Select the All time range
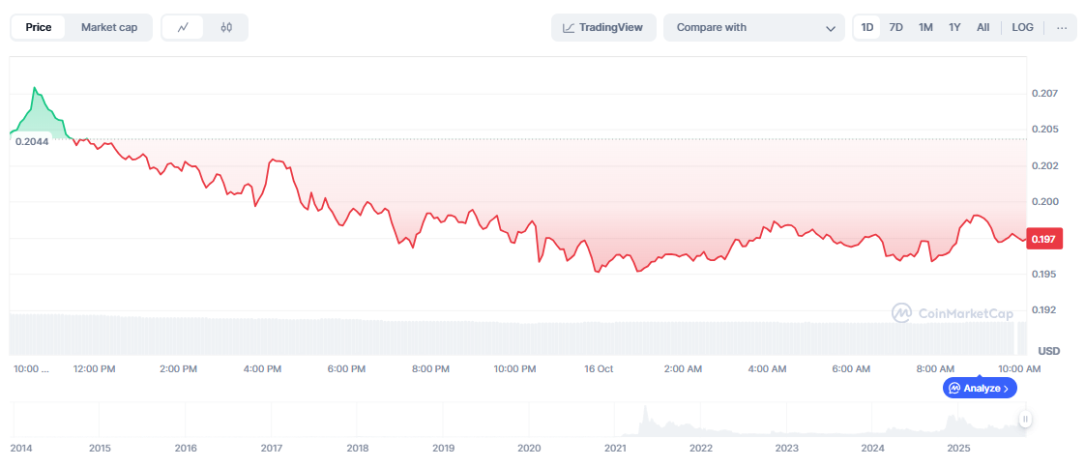1085x467 pixels. [x=982, y=28]
